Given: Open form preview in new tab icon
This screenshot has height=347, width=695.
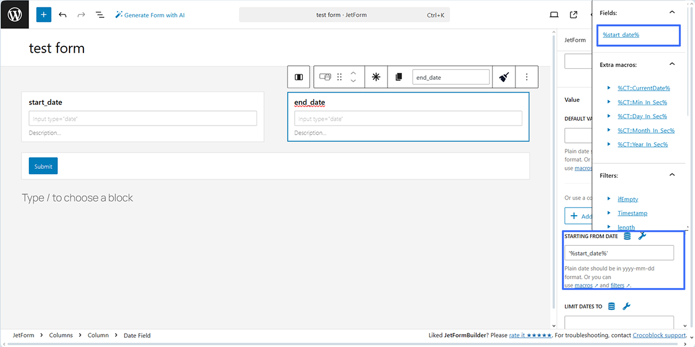Looking at the screenshot, I should (x=573, y=14).
